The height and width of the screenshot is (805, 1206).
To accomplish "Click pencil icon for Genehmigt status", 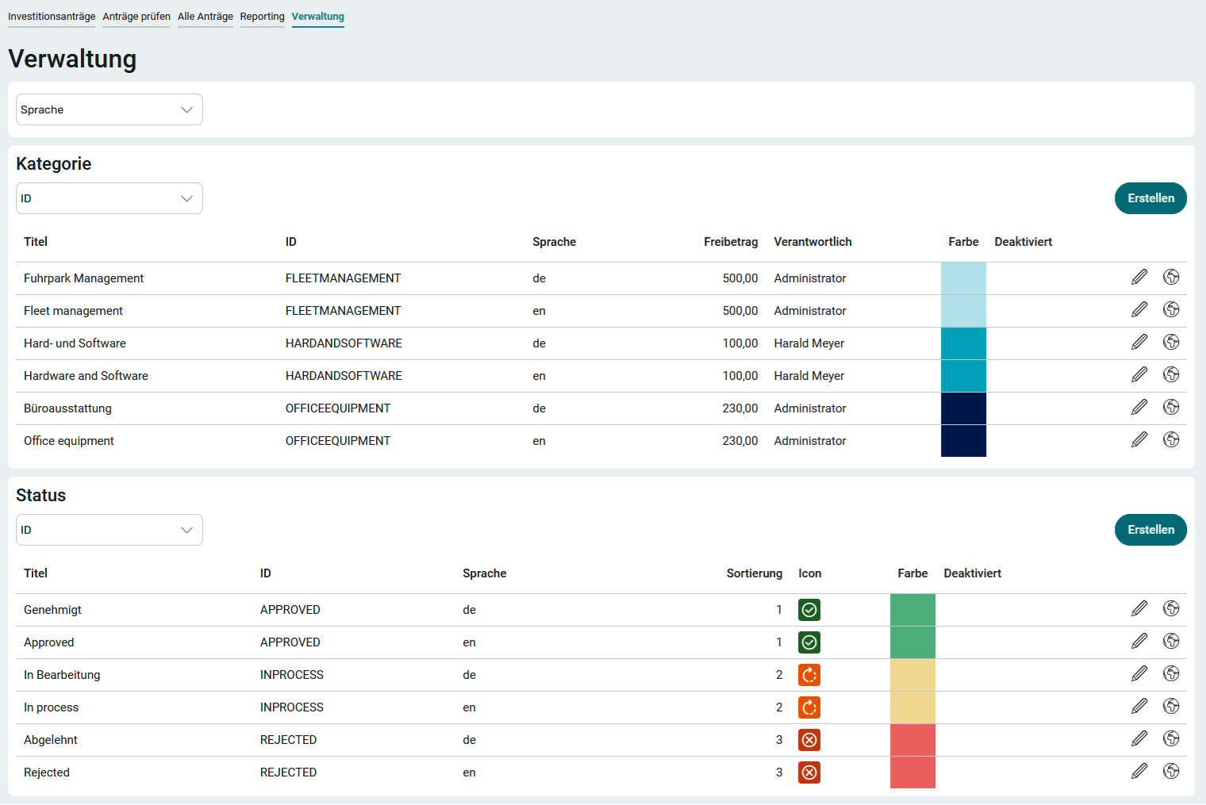I will coord(1139,609).
